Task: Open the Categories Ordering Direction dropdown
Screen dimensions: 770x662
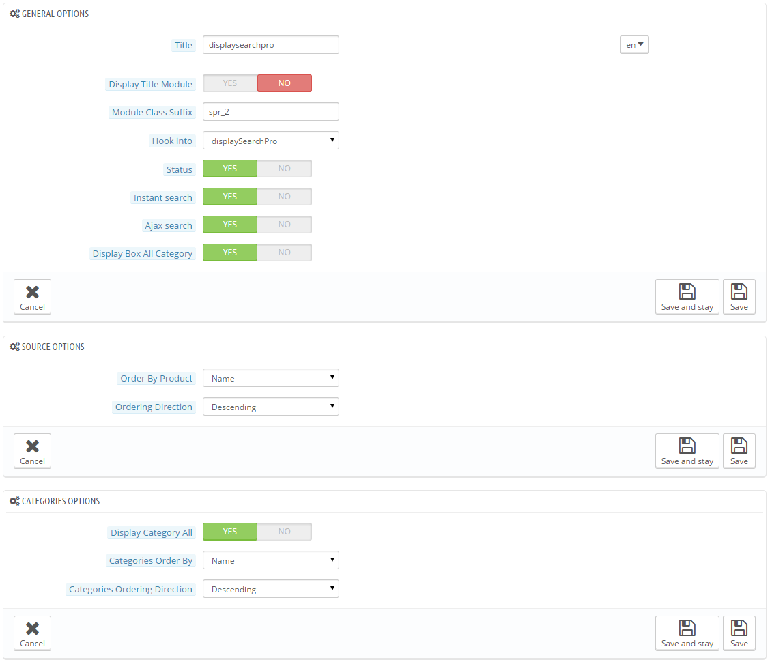Action: pyautogui.click(x=270, y=589)
